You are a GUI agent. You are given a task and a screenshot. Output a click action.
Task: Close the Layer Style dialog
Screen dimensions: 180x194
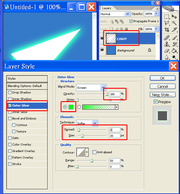point(173,66)
